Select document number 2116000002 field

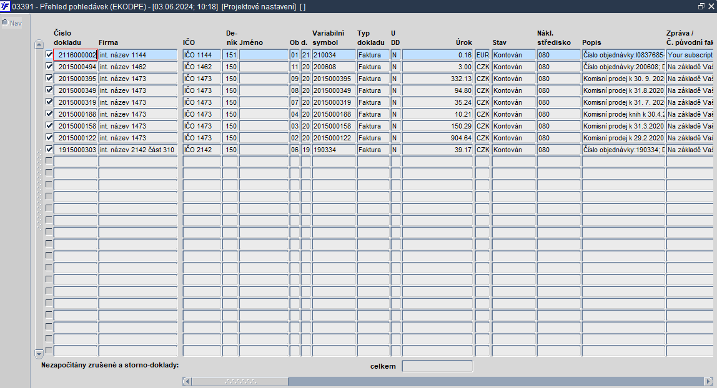tap(76, 55)
